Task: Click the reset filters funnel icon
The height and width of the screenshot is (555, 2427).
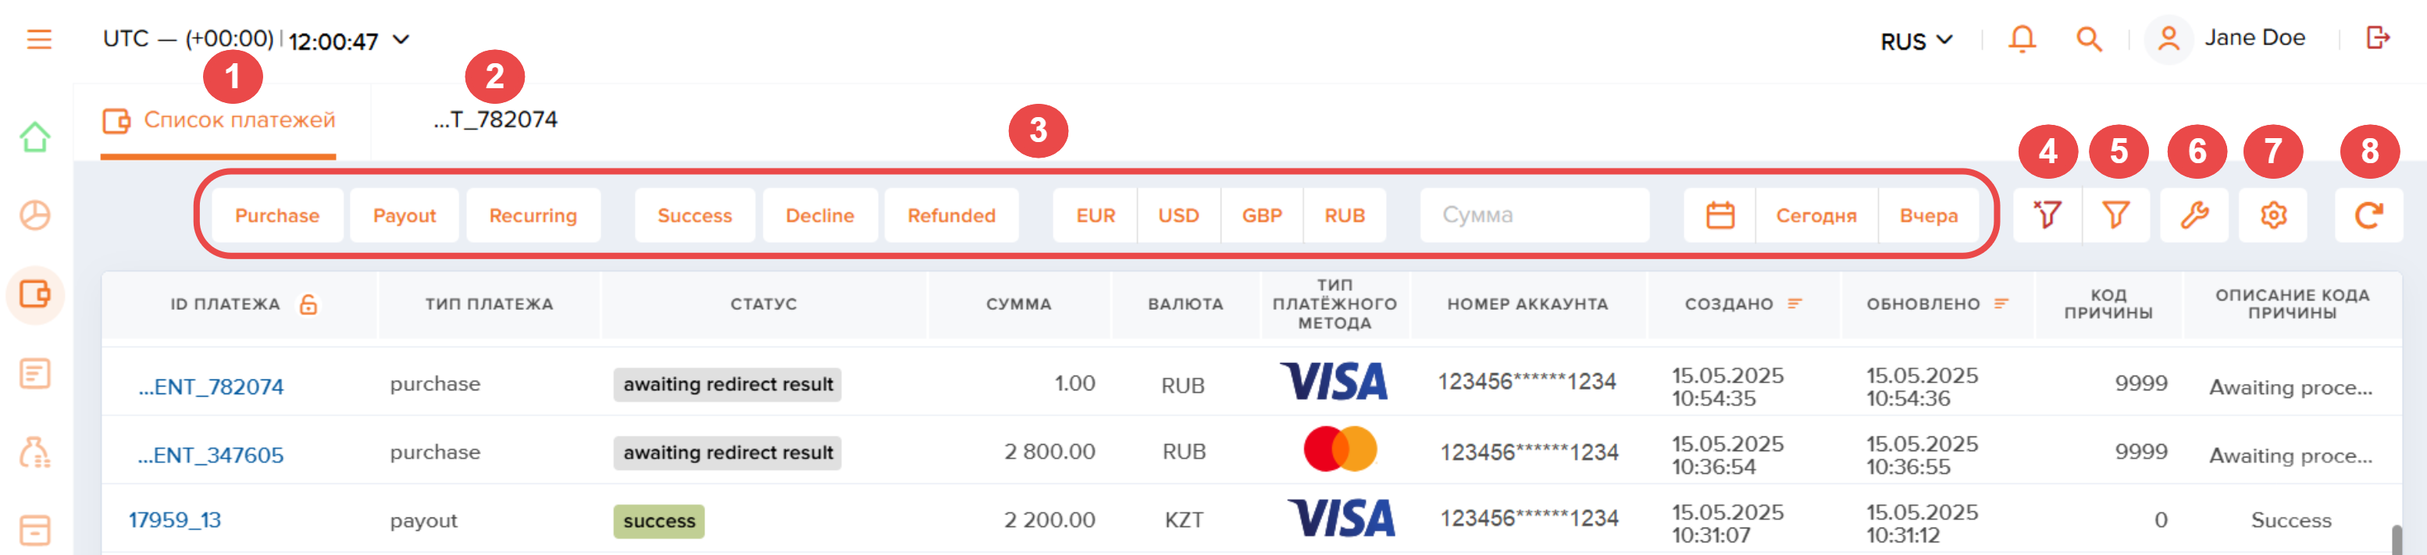Action: pos(2047,215)
